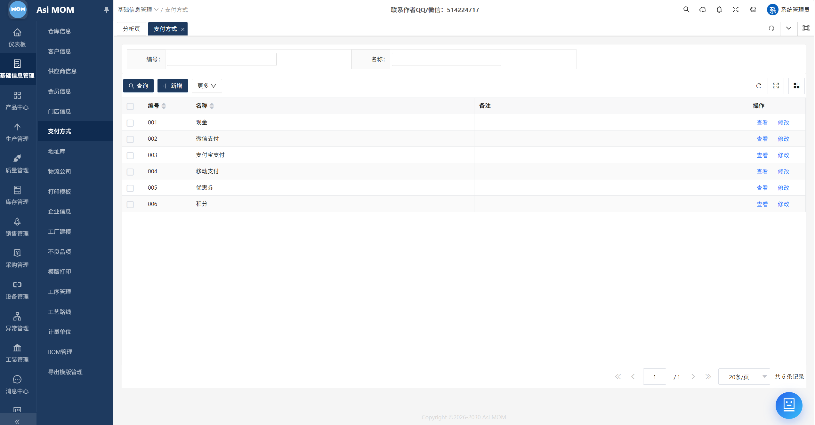The width and height of the screenshot is (815, 425).
Task: Jump to first page double arrow
Action: coord(618,377)
